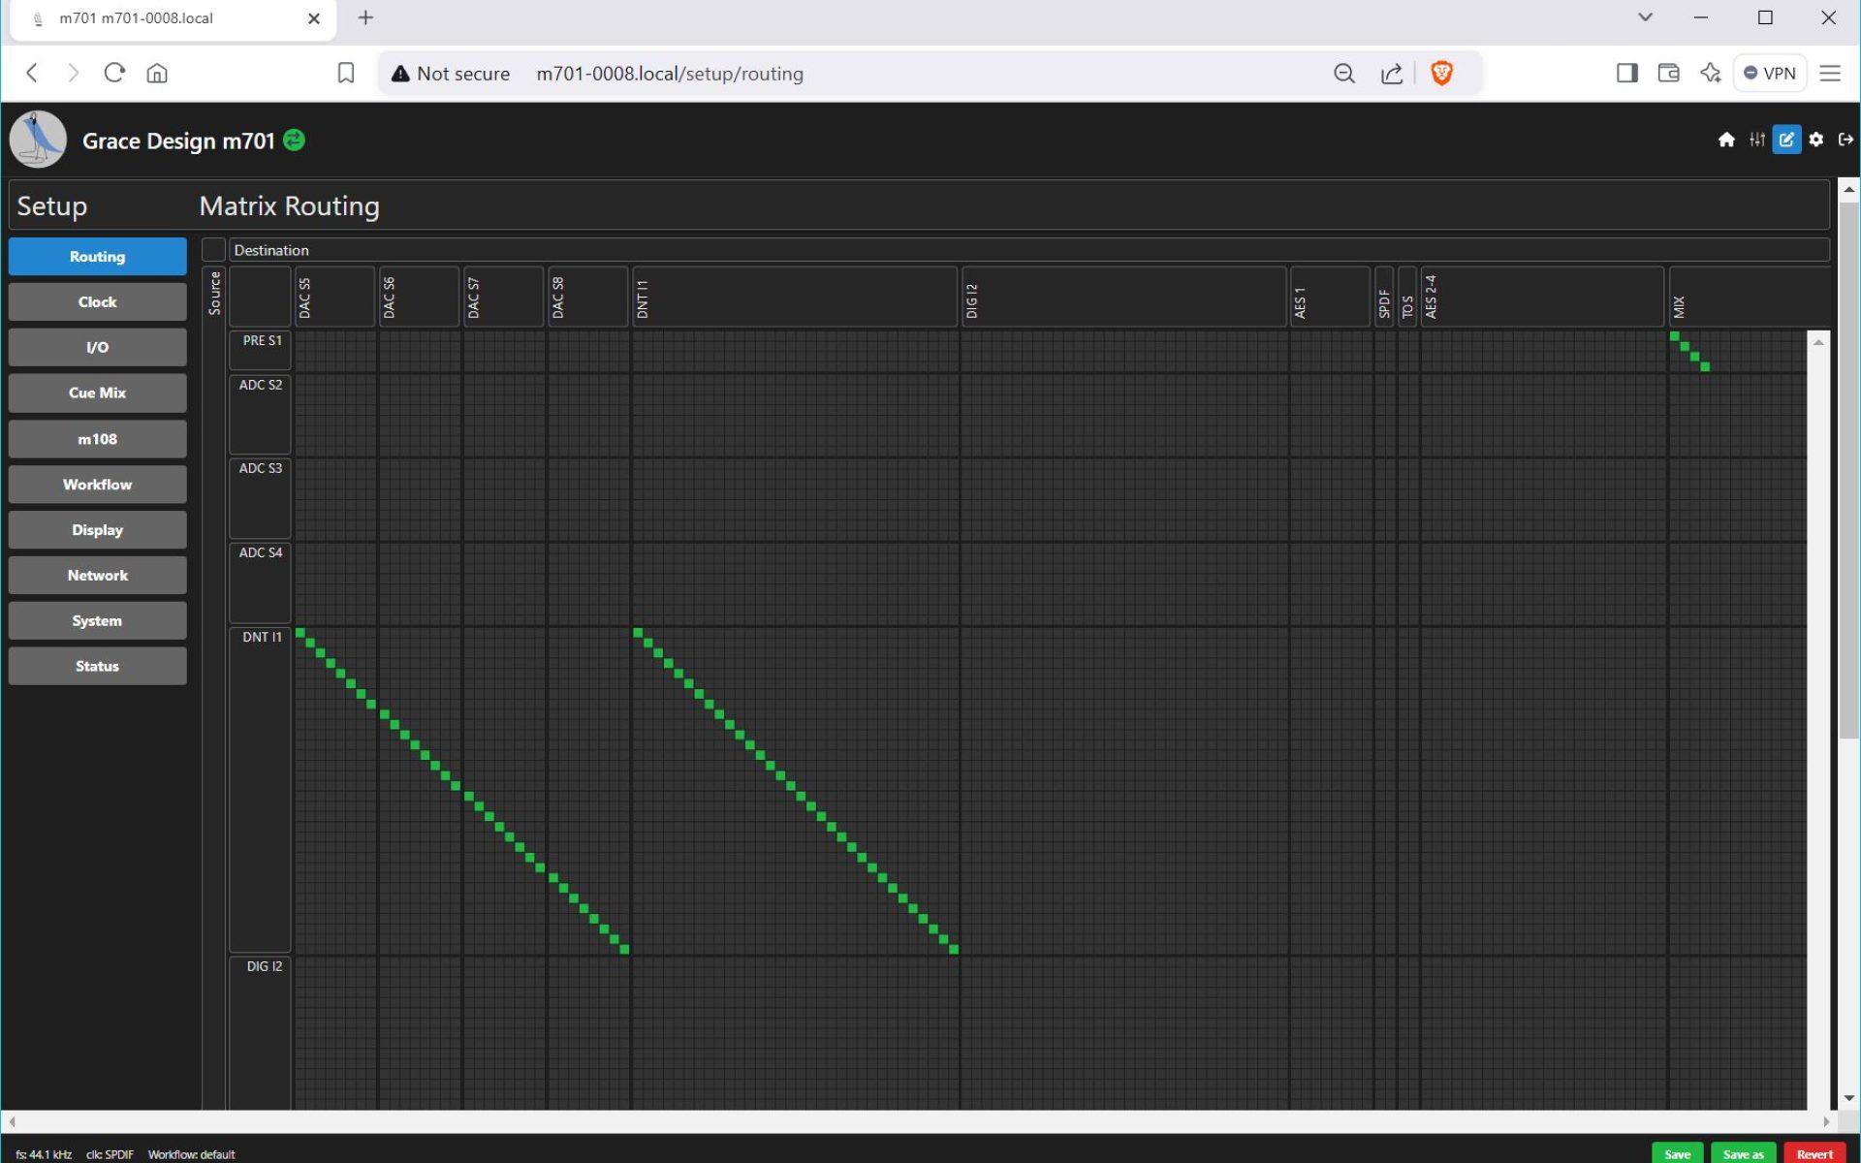
Task: Click the green sync status icon
Action: (x=294, y=141)
